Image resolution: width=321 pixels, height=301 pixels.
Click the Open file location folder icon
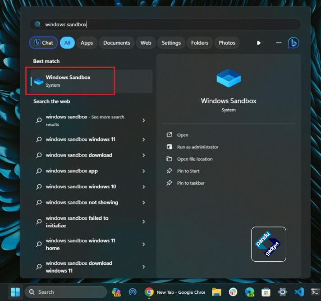coord(170,159)
